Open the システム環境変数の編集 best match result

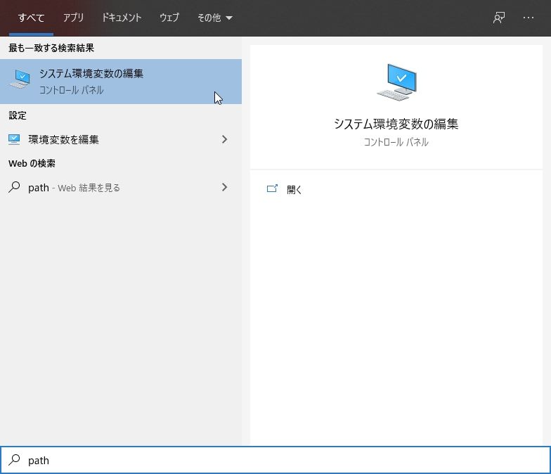pyautogui.click(x=121, y=82)
